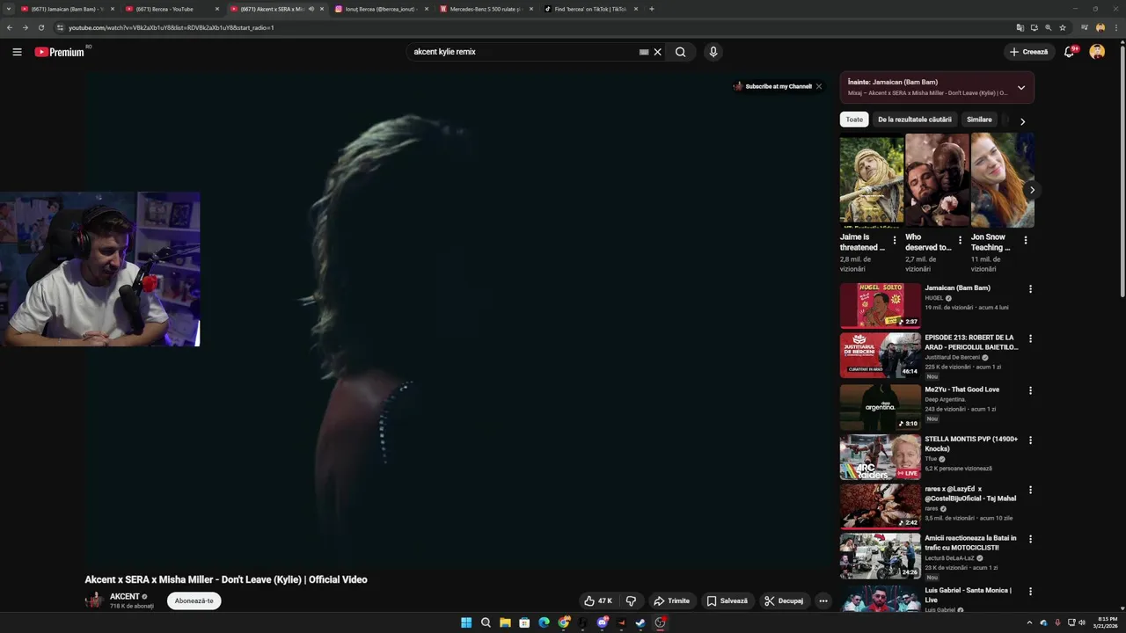Expand the Mixaj playlist panel chevron

1020,88
